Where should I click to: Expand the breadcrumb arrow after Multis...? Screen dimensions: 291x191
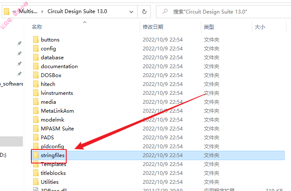42,12
